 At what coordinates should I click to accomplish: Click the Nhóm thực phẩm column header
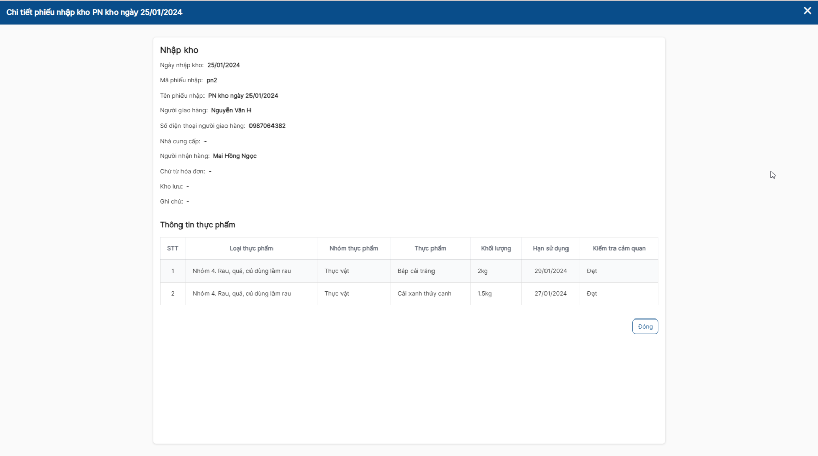point(354,248)
